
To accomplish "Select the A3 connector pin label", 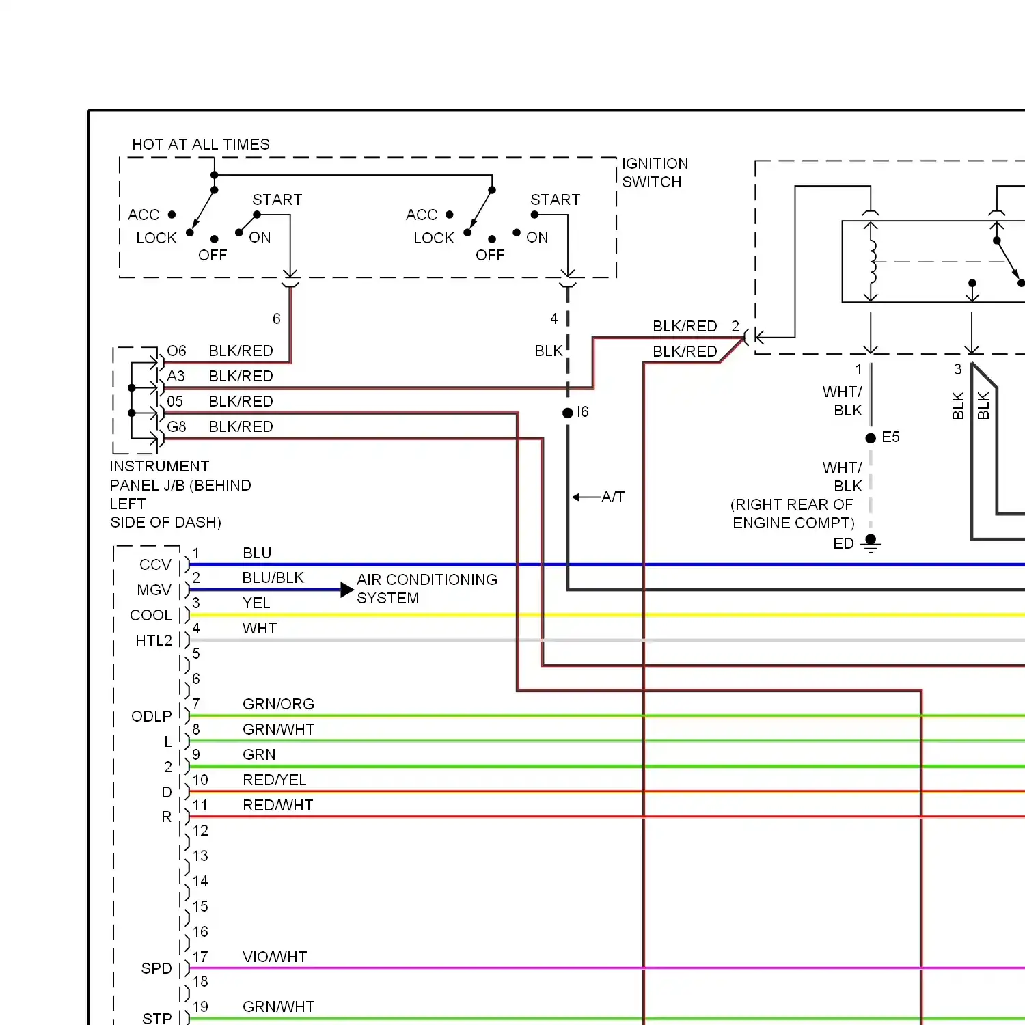I will point(176,376).
